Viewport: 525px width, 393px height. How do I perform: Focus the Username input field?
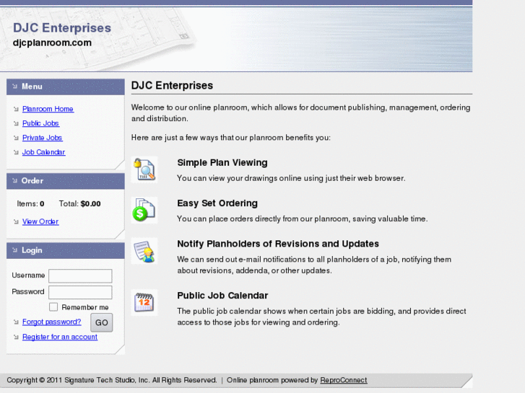coord(80,276)
